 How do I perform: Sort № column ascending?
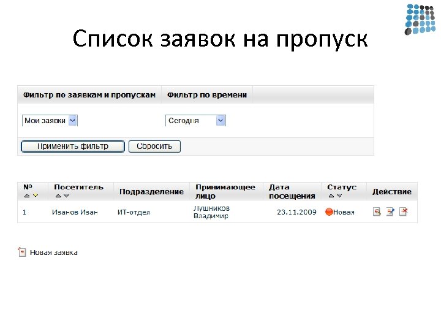click(27, 196)
